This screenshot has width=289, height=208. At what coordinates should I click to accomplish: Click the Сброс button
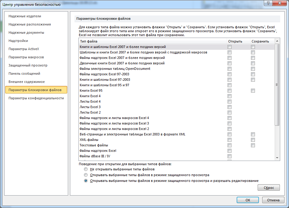269,188
